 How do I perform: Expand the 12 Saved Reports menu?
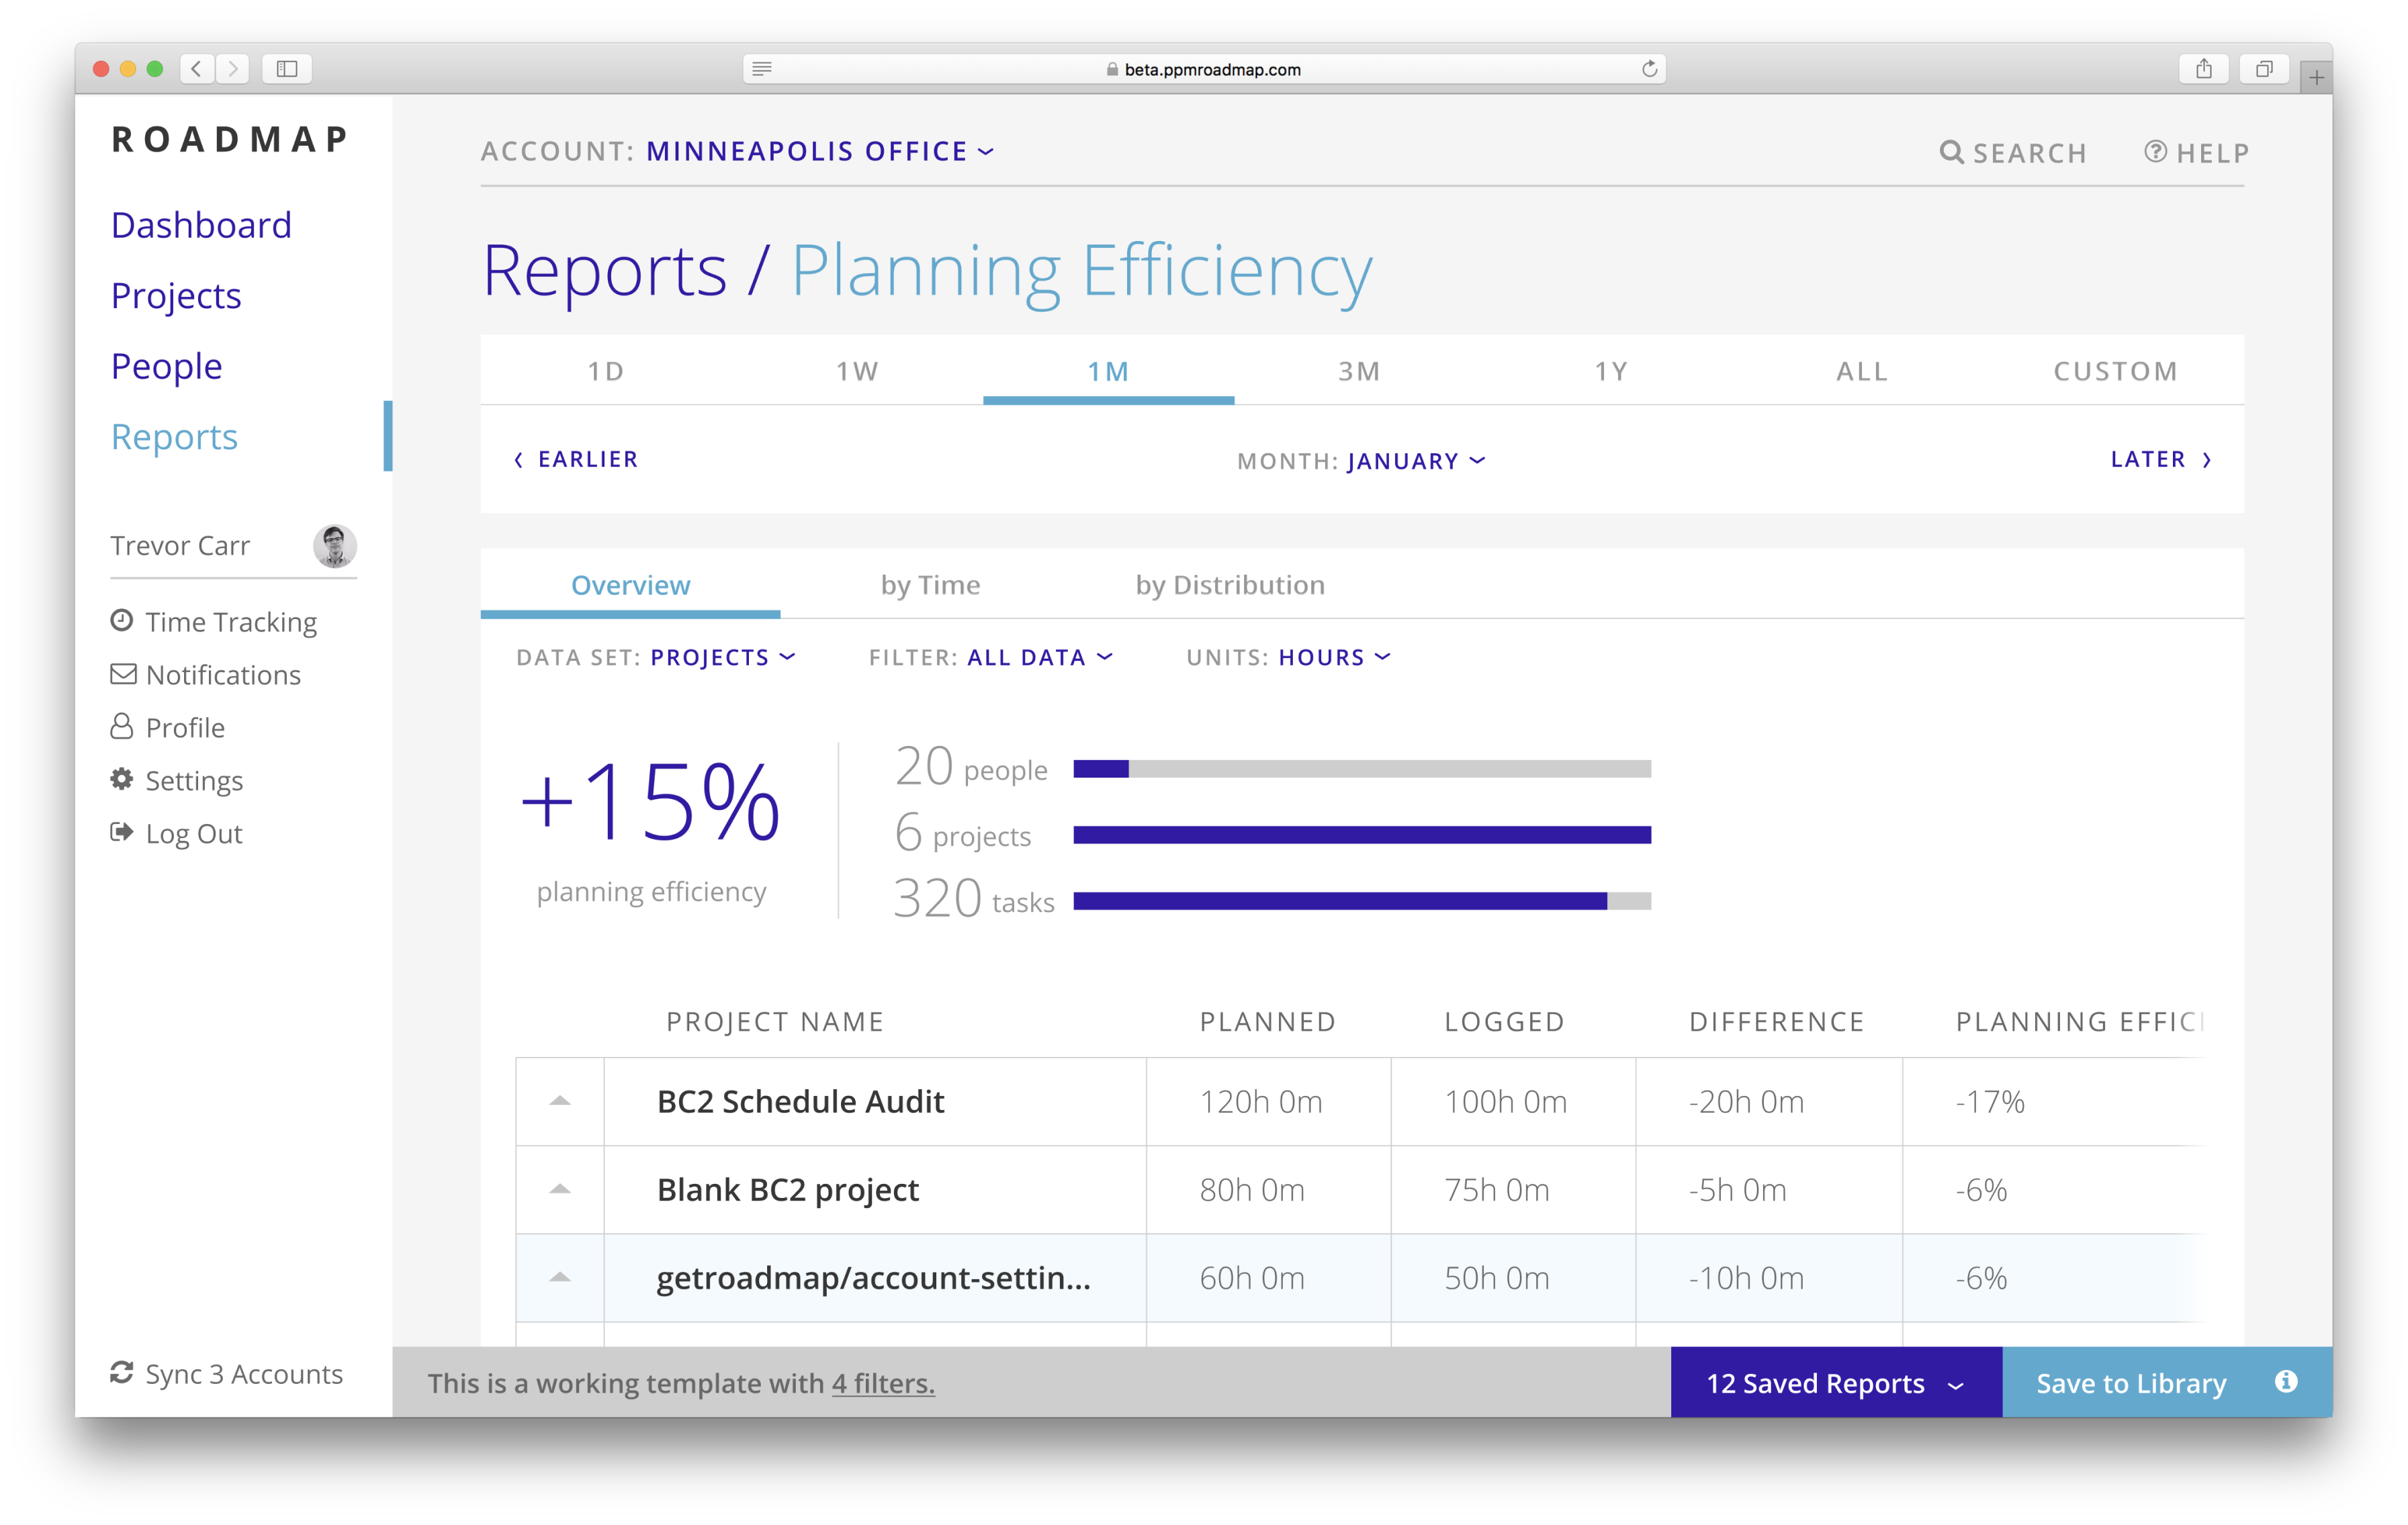[1835, 1383]
